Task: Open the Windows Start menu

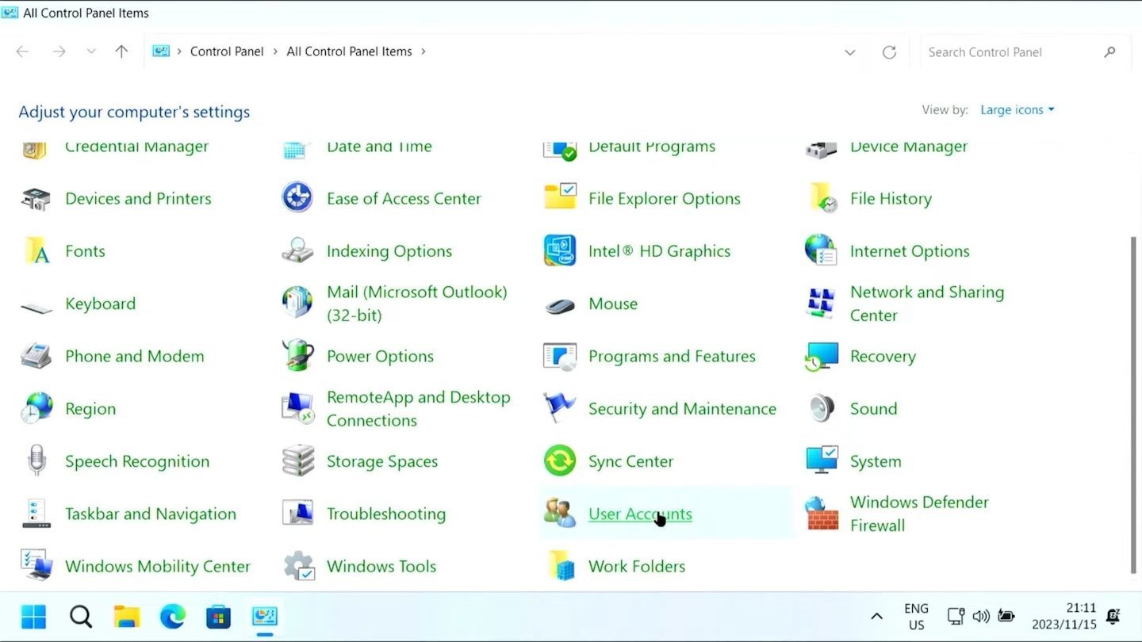Action: click(34, 616)
